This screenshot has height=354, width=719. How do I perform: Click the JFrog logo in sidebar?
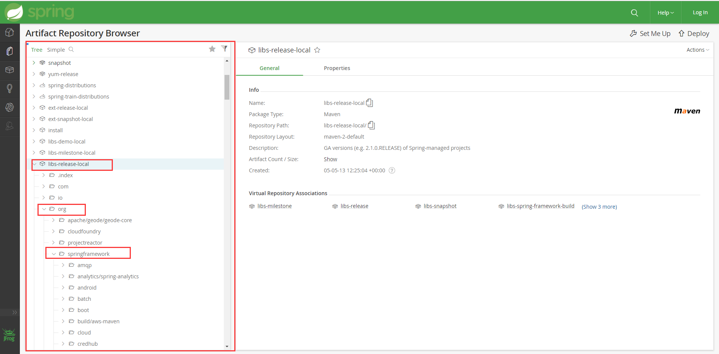[9, 335]
